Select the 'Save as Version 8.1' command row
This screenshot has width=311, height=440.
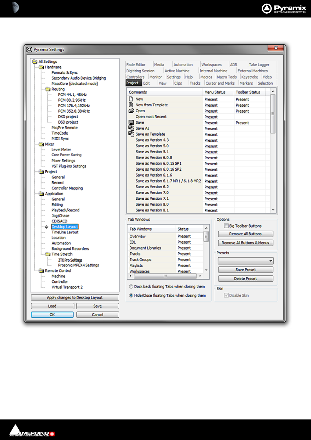pos(199,210)
